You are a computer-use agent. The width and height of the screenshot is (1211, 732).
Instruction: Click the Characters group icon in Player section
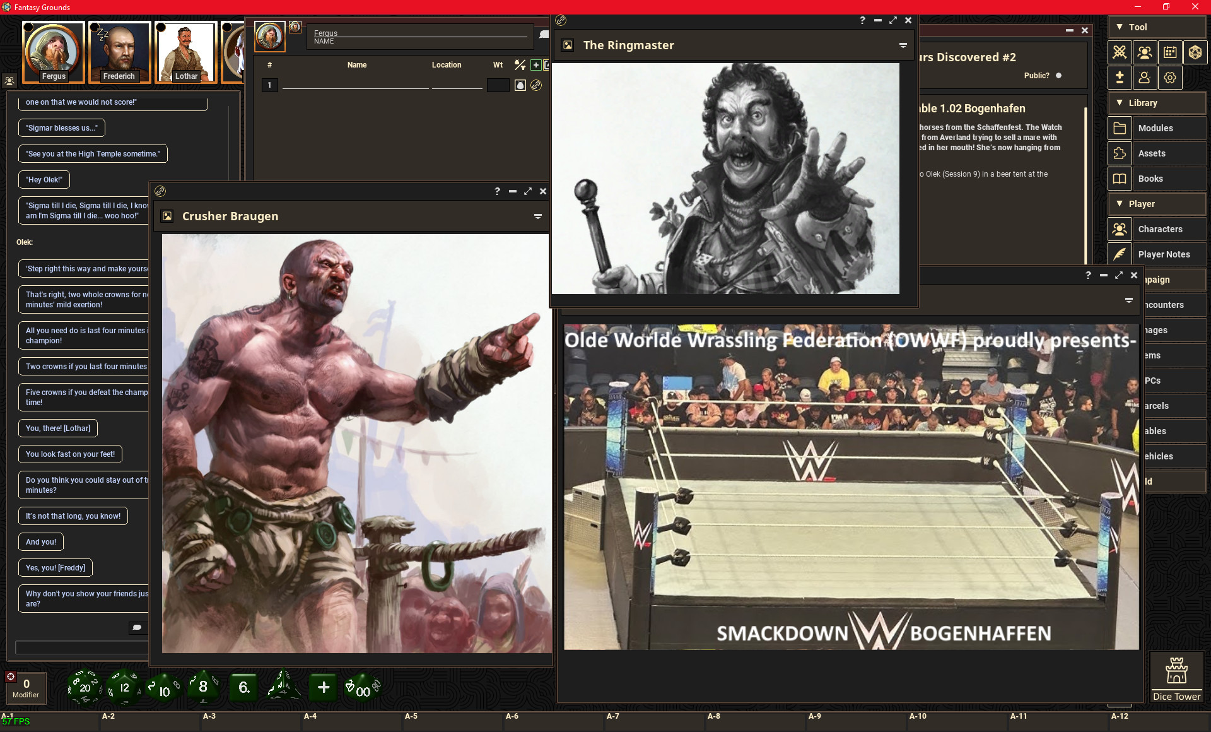coord(1120,229)
